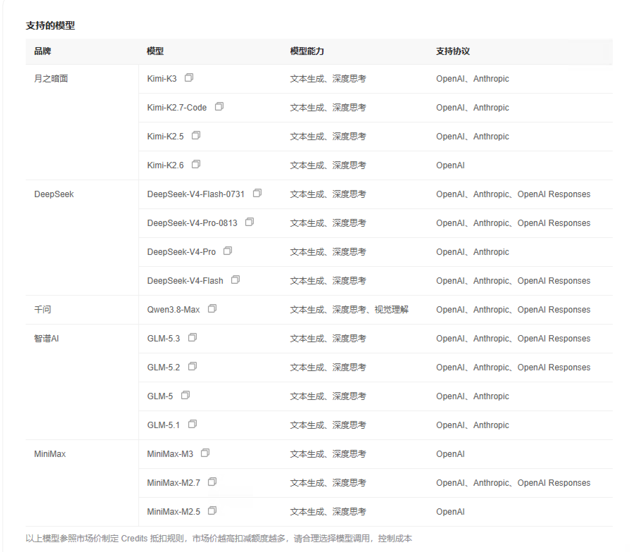Click the protocol cell for Kimi-K2.7-Code

(473, 108)
